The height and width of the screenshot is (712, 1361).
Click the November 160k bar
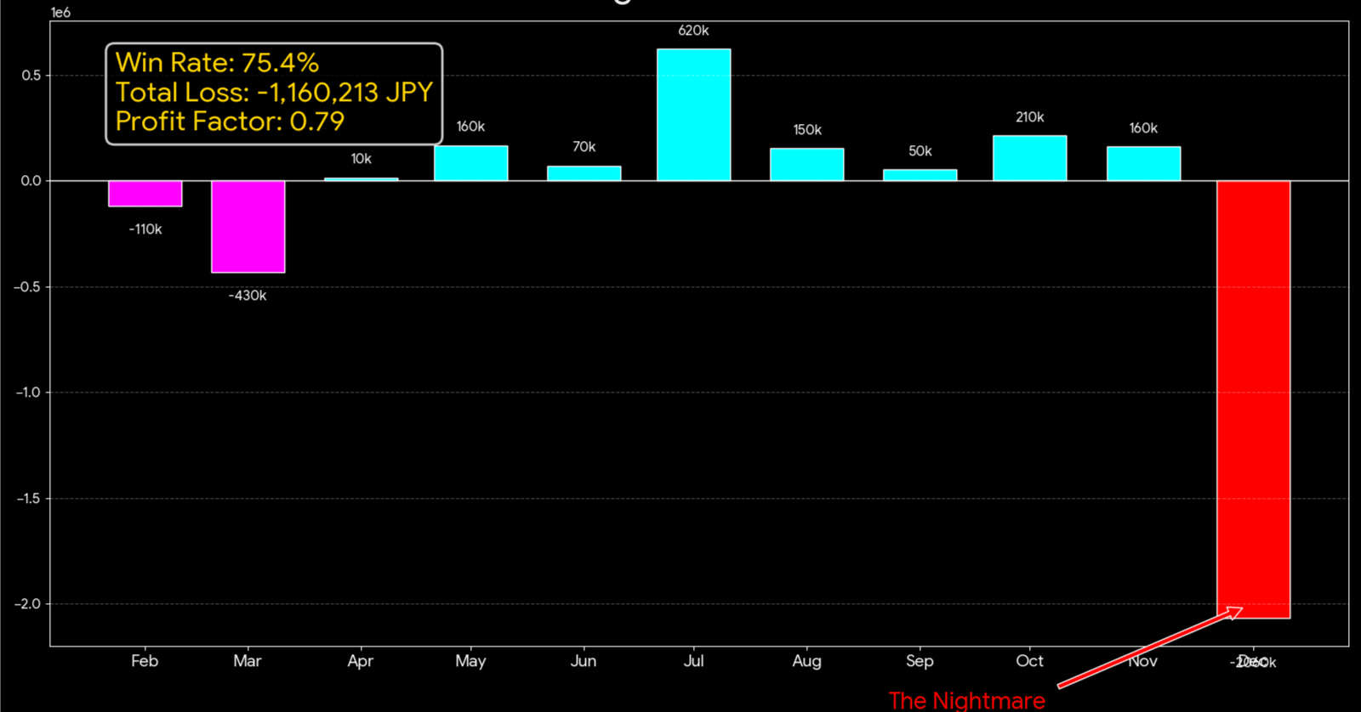pos(1143,164)
